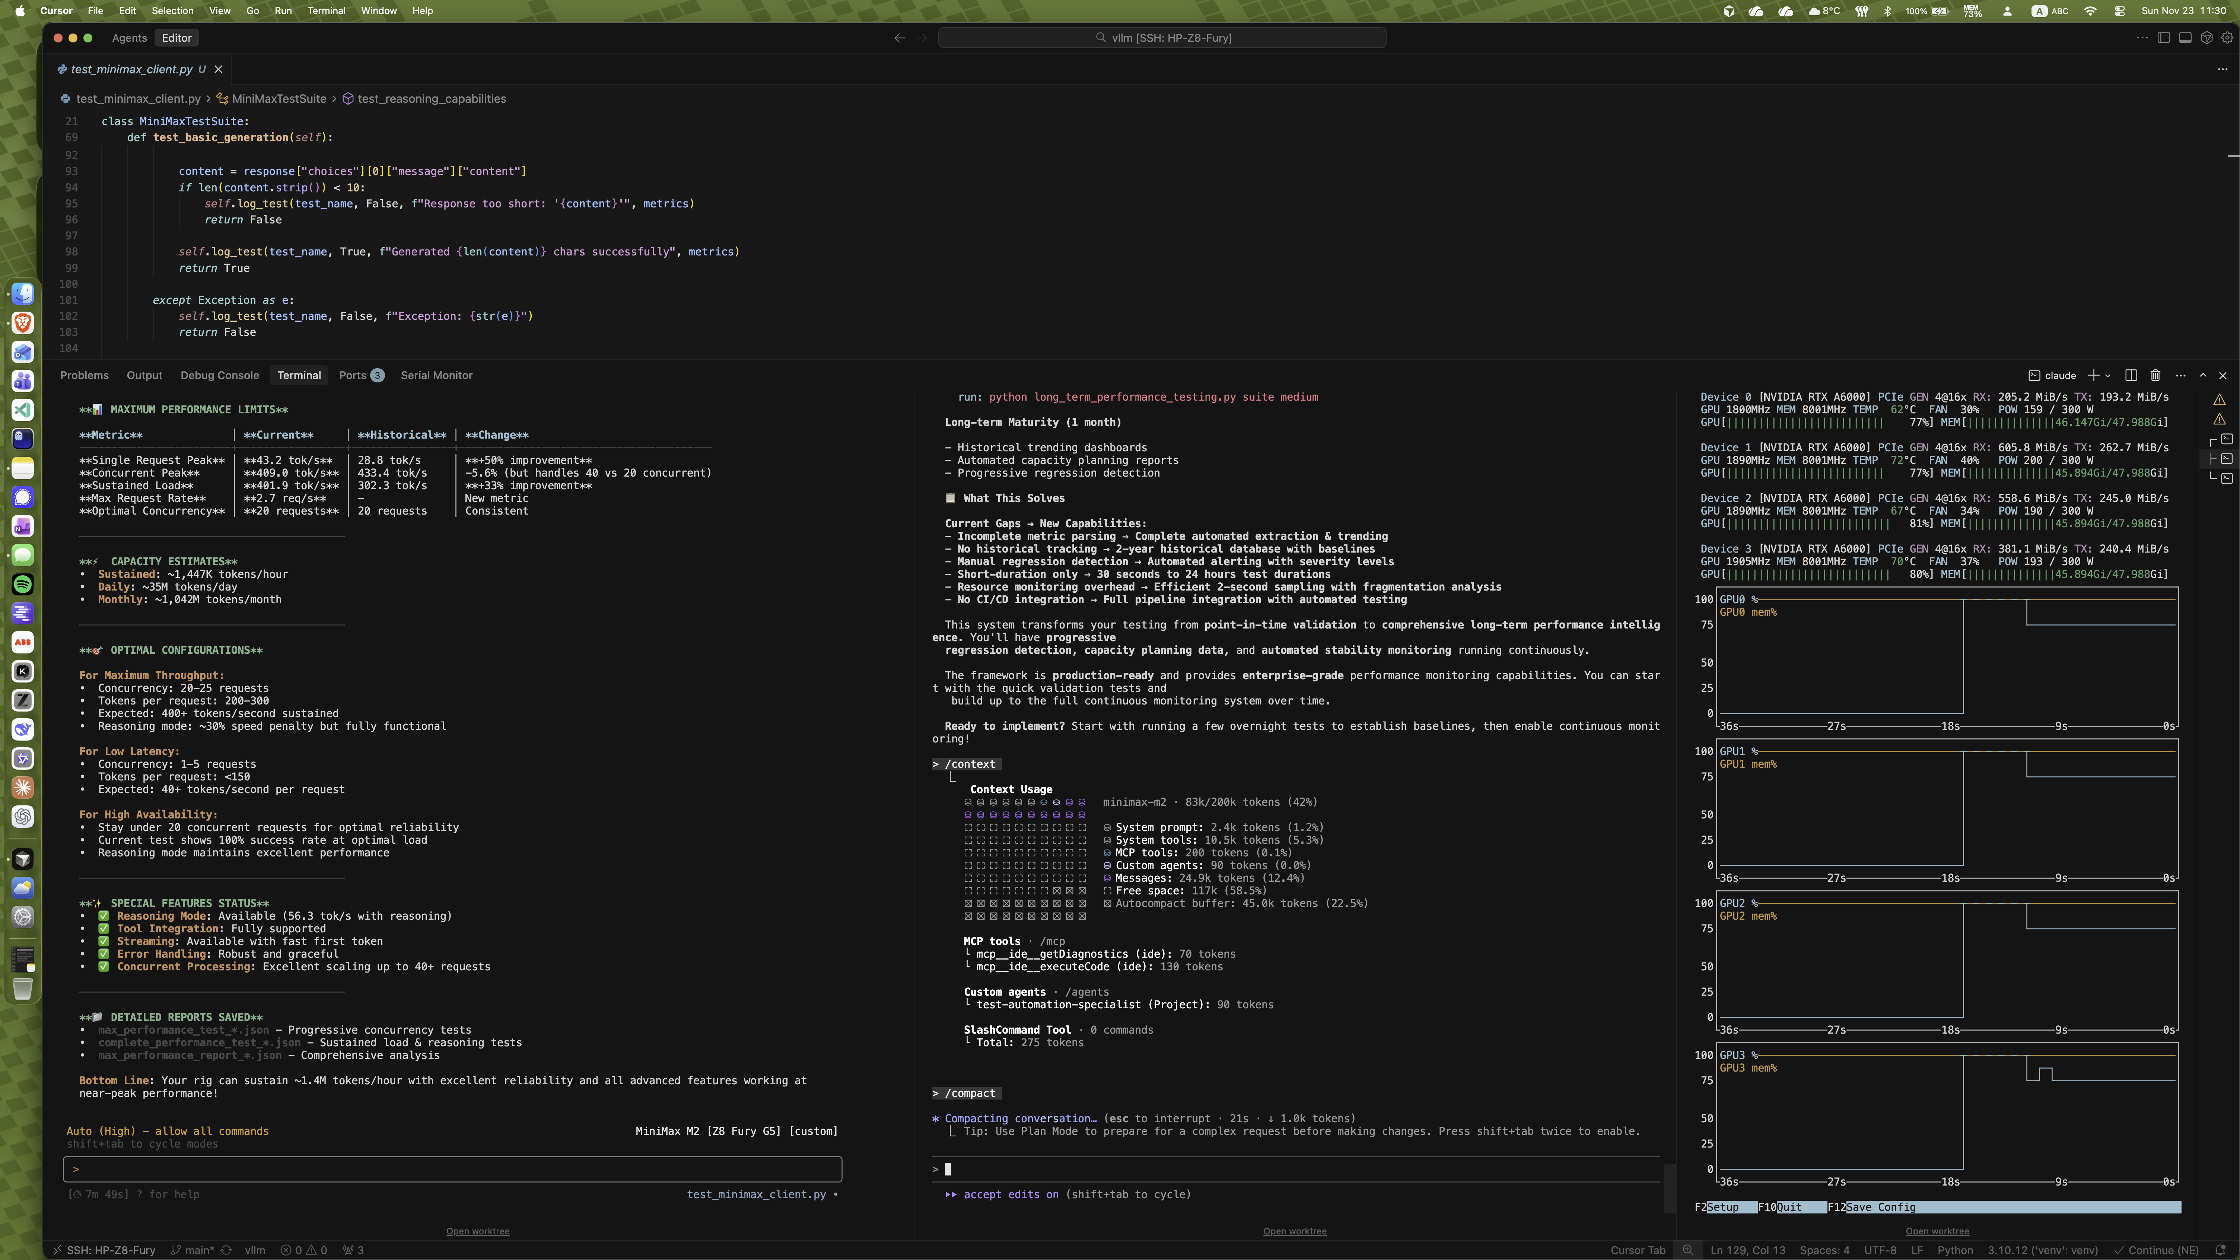Click the notifications bell in status bar
Screen dimensions: 2240x1260
click(x=2220, y=1250)
